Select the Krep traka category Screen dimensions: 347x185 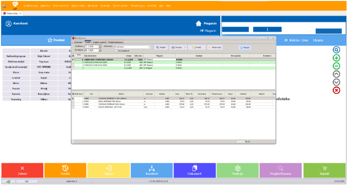pos(44,72)
